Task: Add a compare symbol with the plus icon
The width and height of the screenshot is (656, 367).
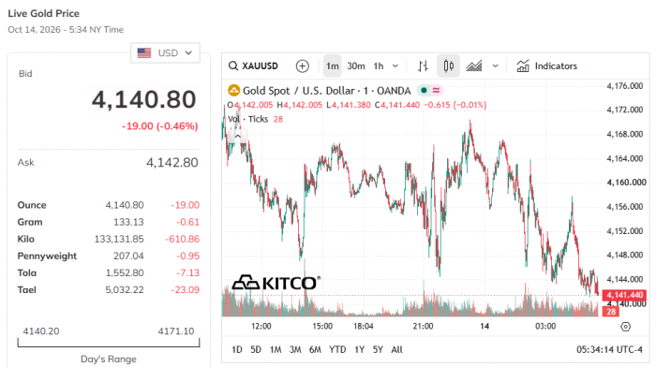Action: (302, 66)
